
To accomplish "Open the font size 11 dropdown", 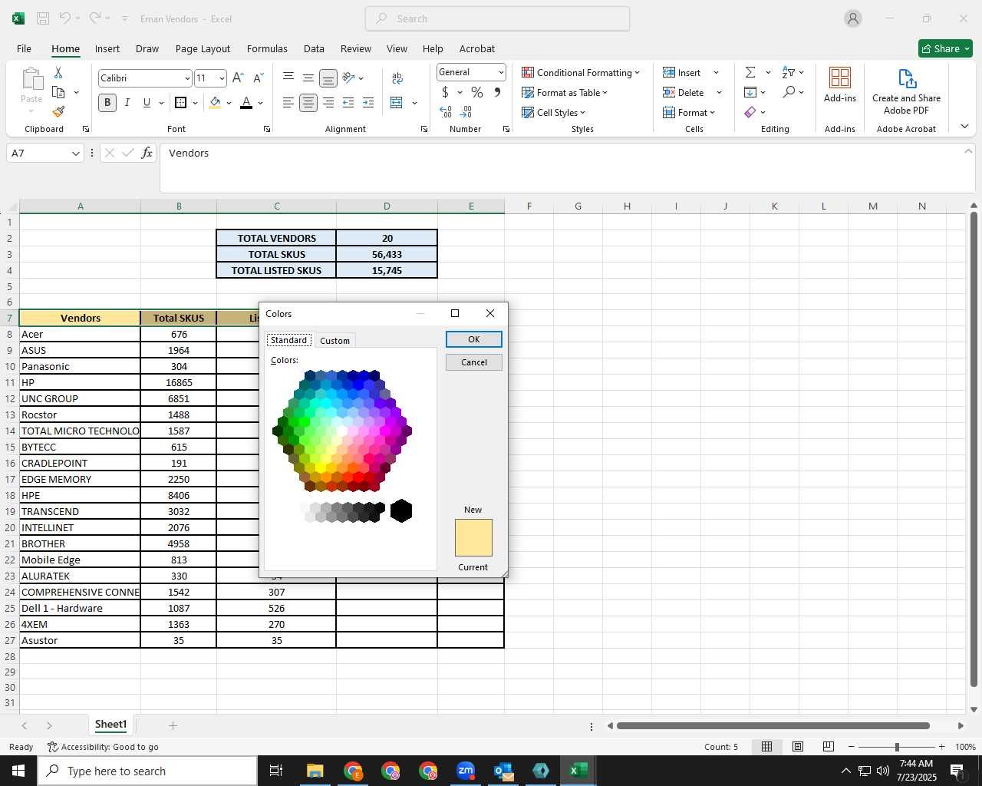I will tap(222, 78).
